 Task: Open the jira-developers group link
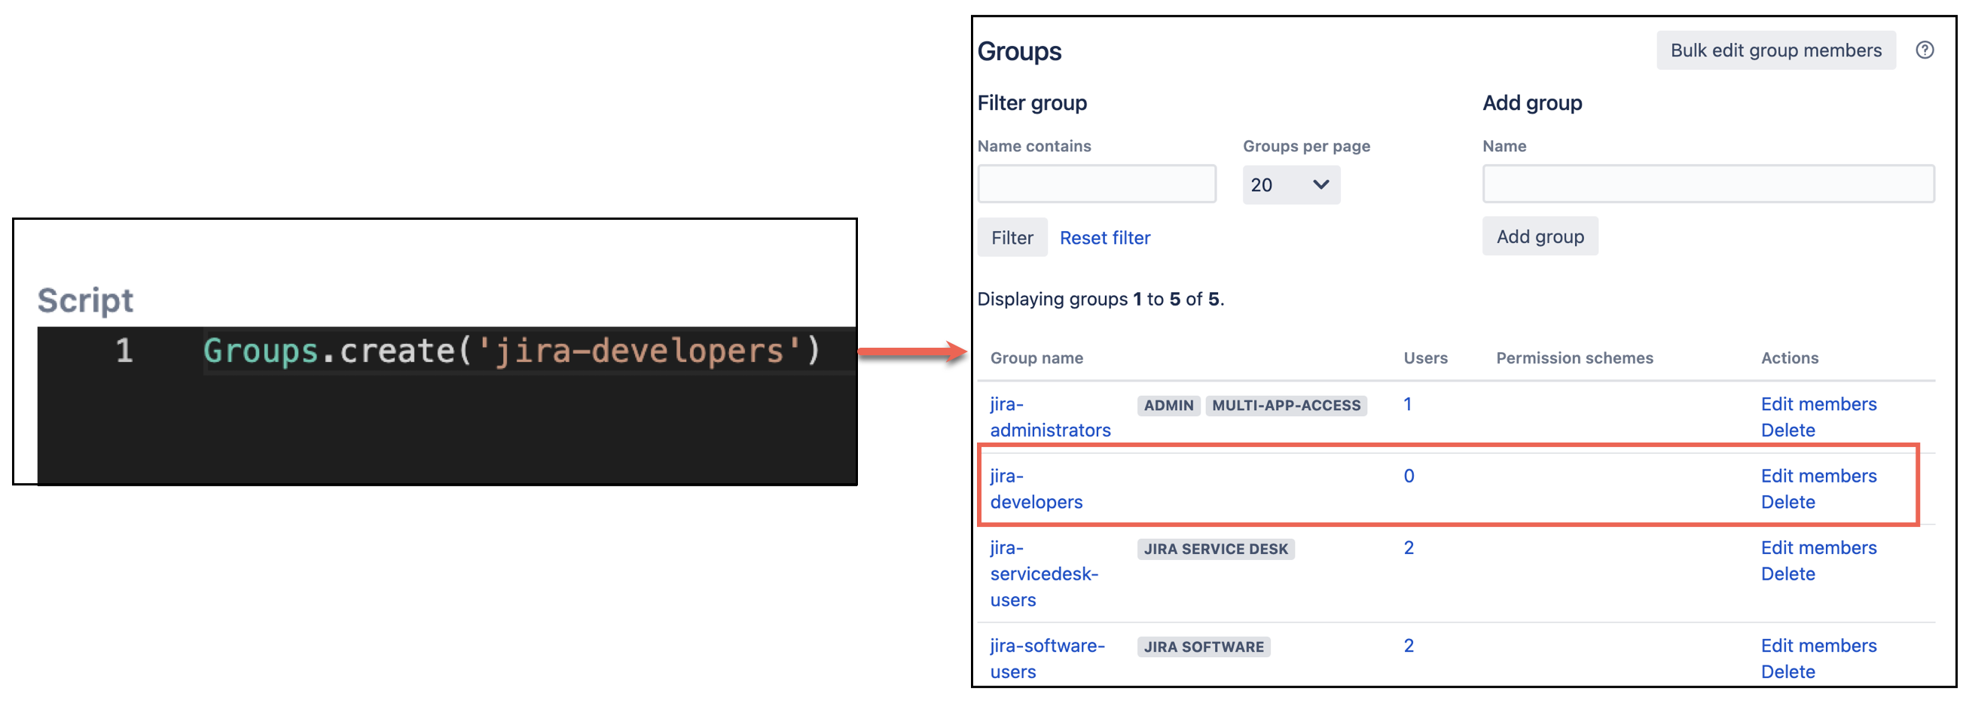point(1036,488)
